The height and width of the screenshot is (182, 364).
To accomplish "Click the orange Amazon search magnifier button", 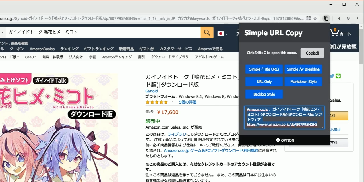I will click(207, 32).
